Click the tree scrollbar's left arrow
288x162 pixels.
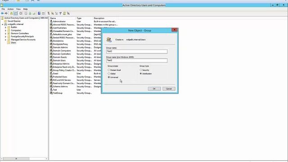(2, 159)
